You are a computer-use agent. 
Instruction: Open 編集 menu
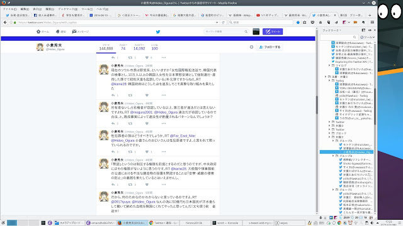[25, 9]
